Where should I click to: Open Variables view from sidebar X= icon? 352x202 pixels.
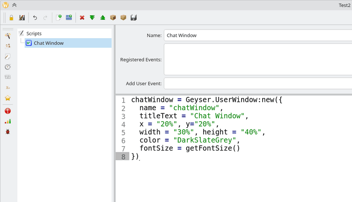pos(8,87)
